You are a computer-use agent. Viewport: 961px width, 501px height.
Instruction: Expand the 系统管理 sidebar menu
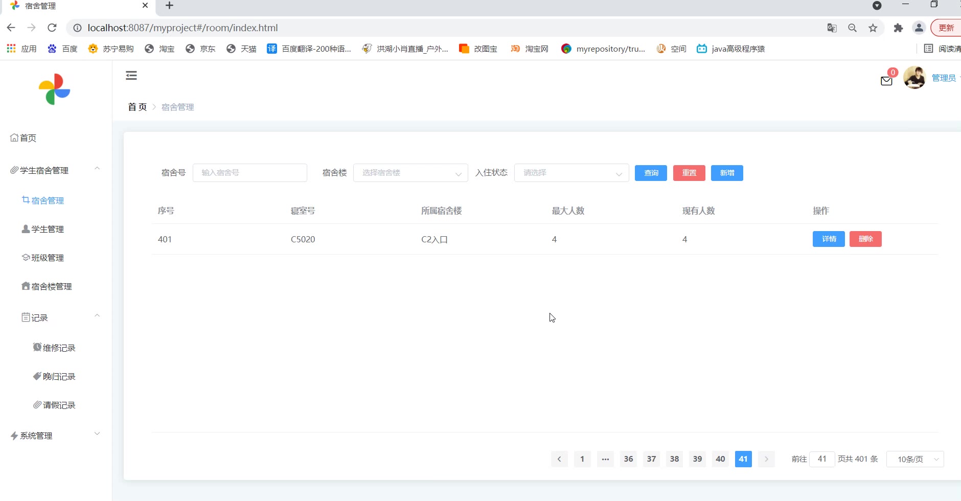[55, 436]
